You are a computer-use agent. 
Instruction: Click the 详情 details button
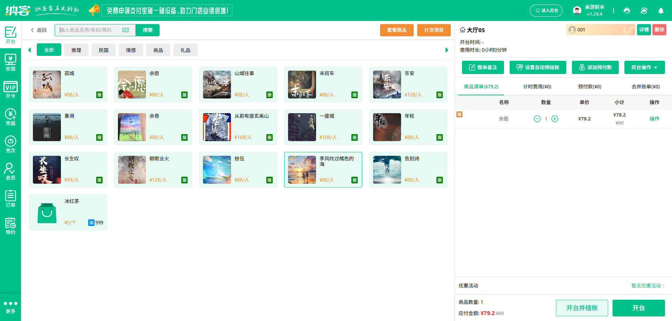click(x=644, y=30)
